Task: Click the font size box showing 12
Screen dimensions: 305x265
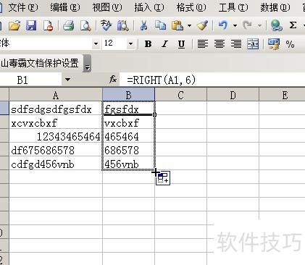Action: click(114, 44)
